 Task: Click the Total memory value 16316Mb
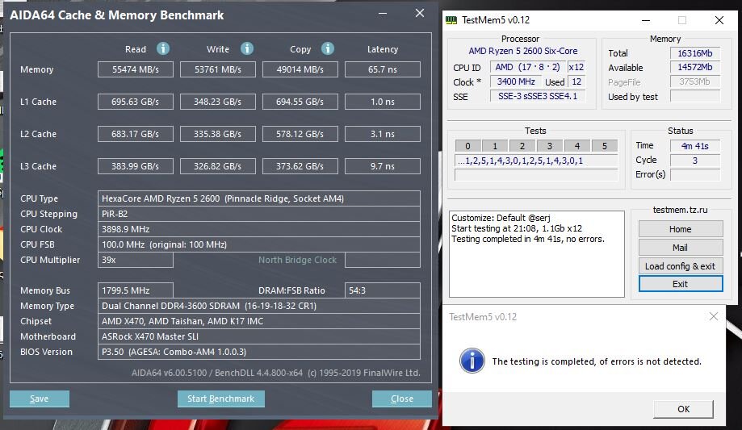pos(694,53)
